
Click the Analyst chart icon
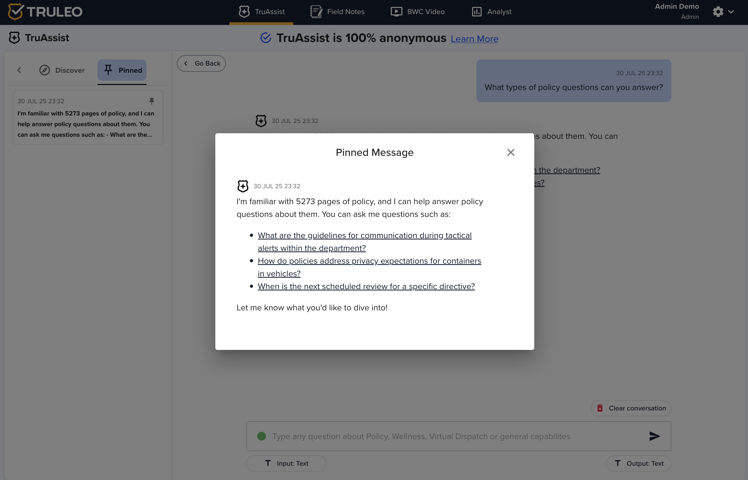tap(477, 12)
